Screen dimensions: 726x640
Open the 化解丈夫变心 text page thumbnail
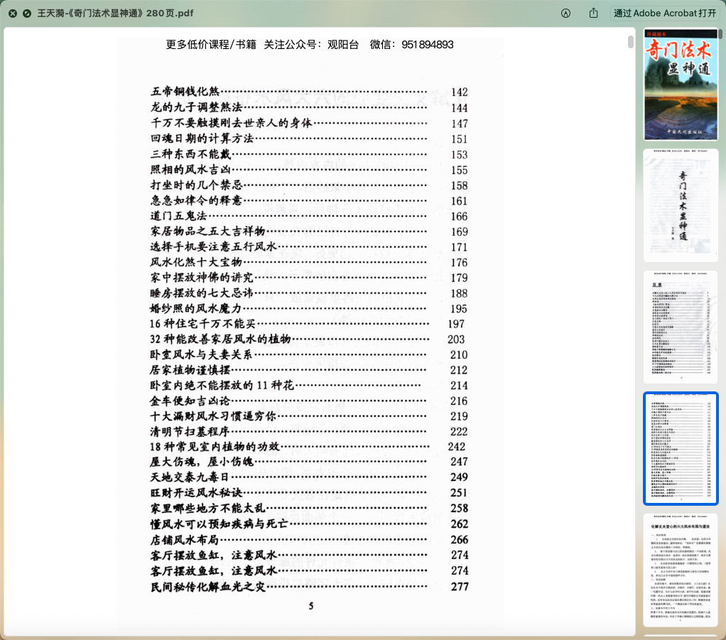[x=681, y=570]
